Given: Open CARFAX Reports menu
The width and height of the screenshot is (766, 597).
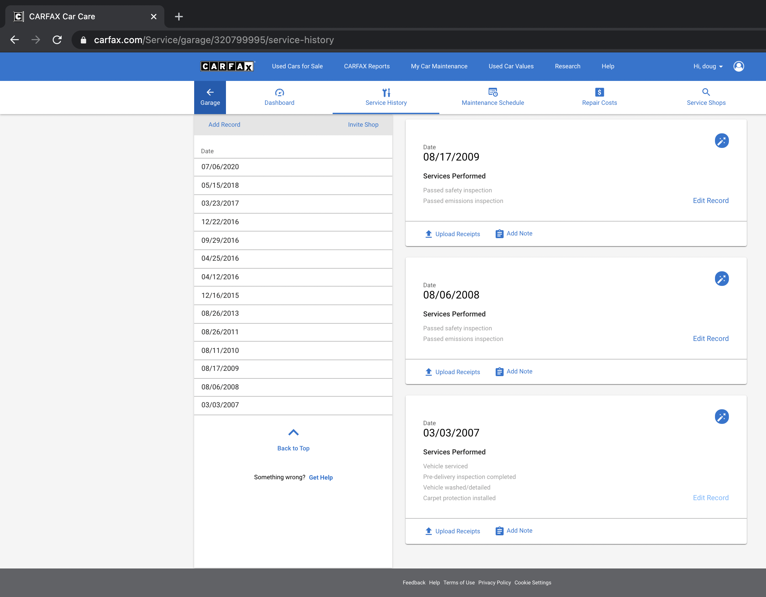Looking at the screenshot, I should pyautogui.click(x=366, y=66).
